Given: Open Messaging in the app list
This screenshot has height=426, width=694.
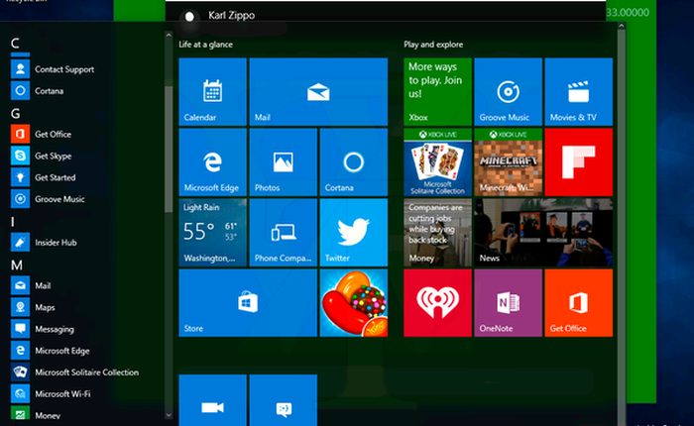Looking at the screenshot, I should (43, 329).
